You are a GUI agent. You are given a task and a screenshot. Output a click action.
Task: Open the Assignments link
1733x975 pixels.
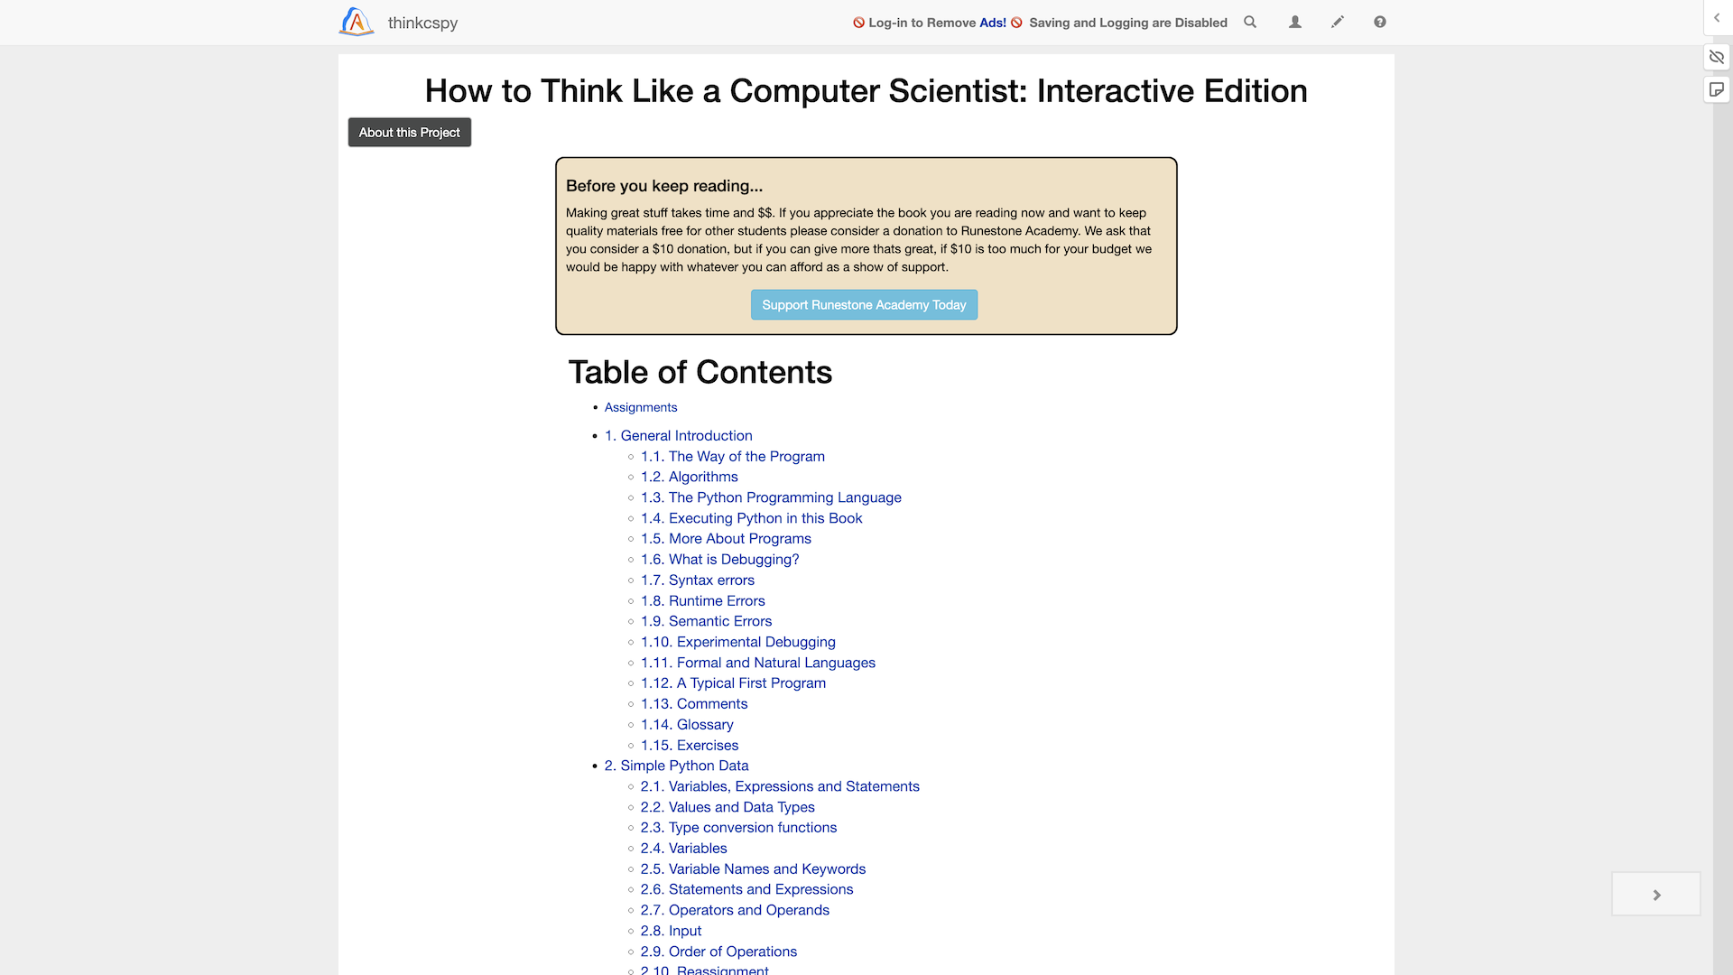(x=640, y=406)
